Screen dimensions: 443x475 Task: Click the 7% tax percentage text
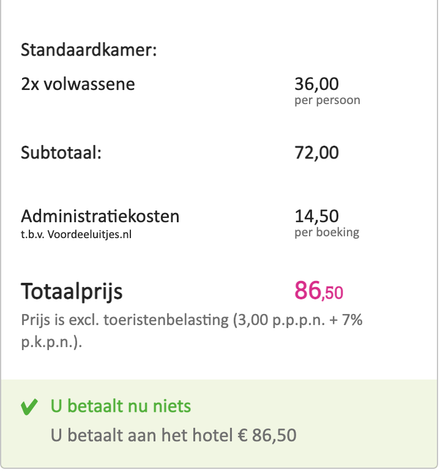coord(352,320)
